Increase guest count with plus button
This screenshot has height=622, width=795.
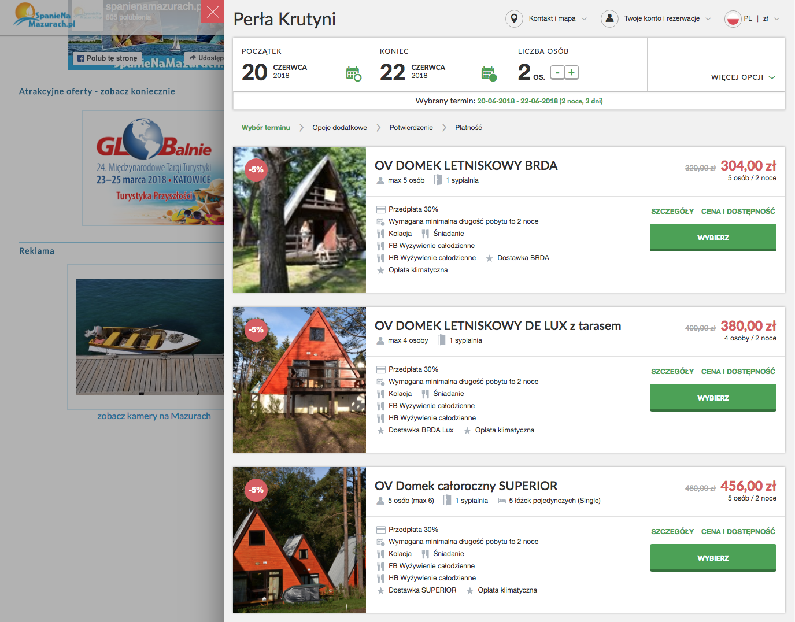pyautogui.click(x=571, y=72)
